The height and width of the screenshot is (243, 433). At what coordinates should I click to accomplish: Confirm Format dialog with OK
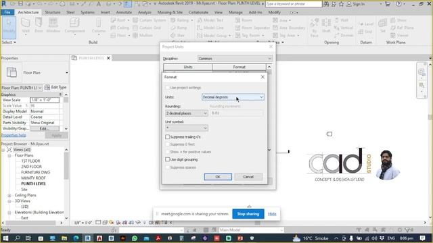click(218, 177)
